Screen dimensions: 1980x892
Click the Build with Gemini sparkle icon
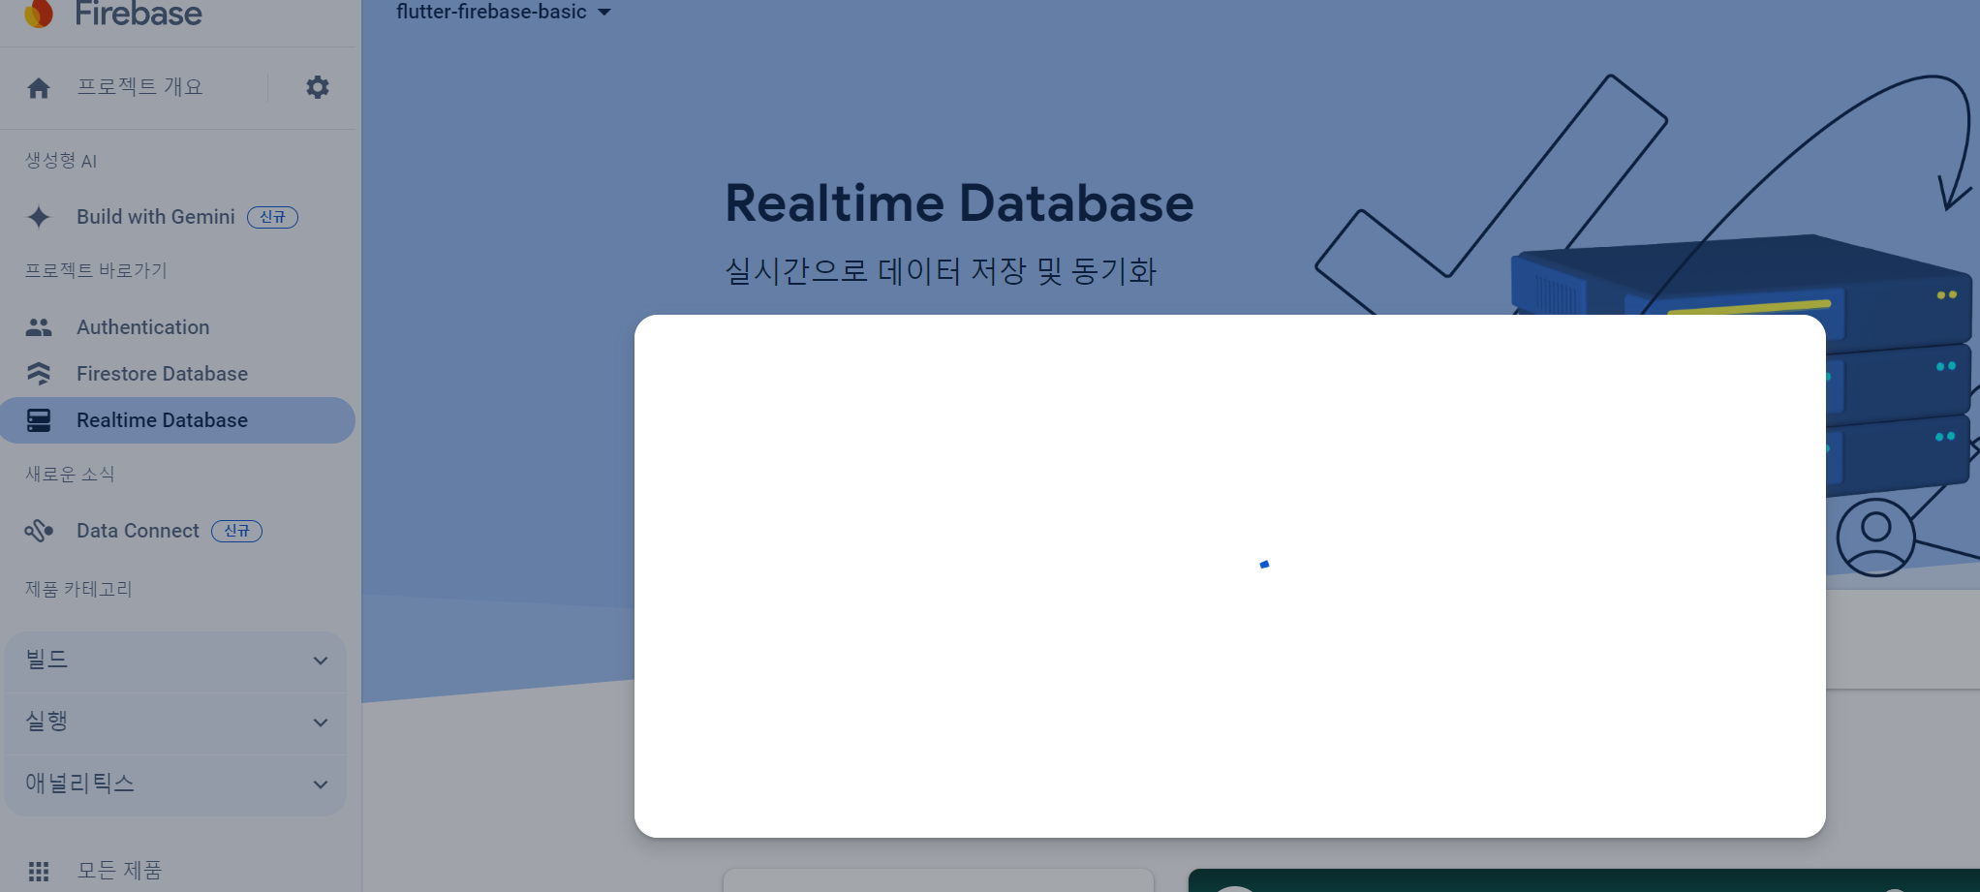point(39,217)
